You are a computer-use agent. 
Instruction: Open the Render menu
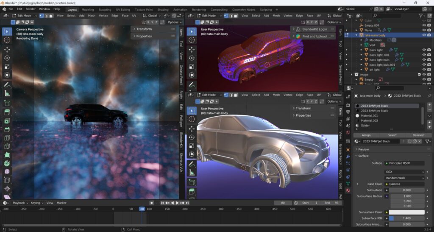(31, 9)
